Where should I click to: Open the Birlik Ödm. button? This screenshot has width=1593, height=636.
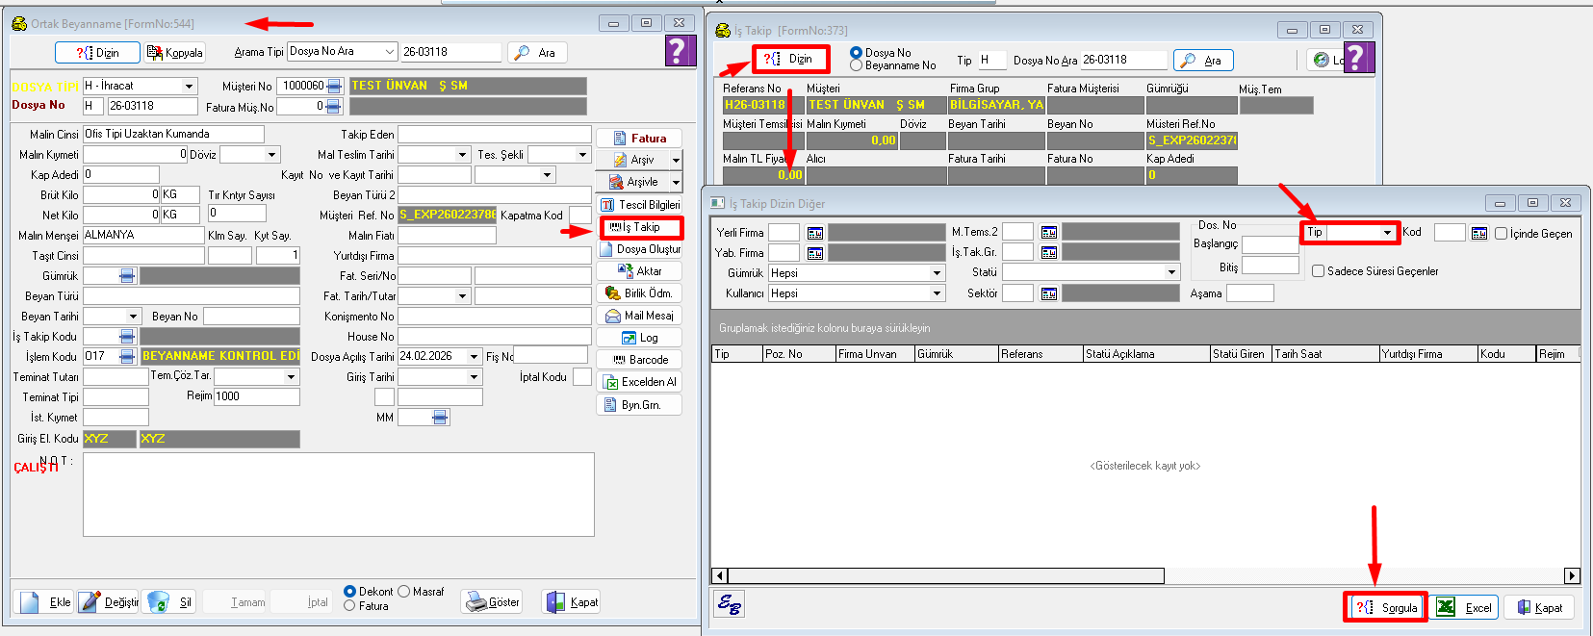(639, 293)
